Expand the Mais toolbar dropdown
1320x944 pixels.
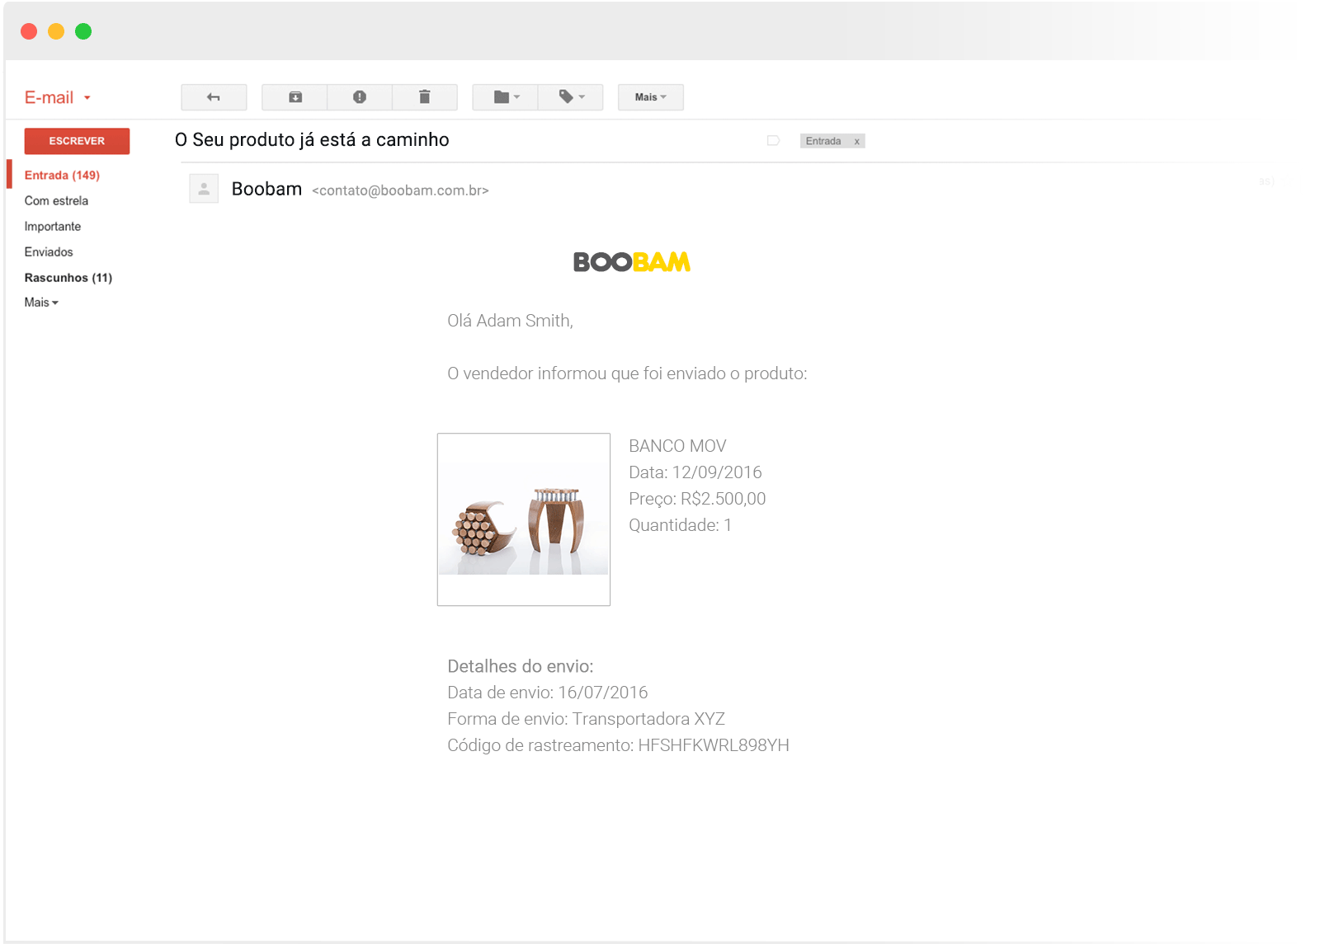[650, 97]
